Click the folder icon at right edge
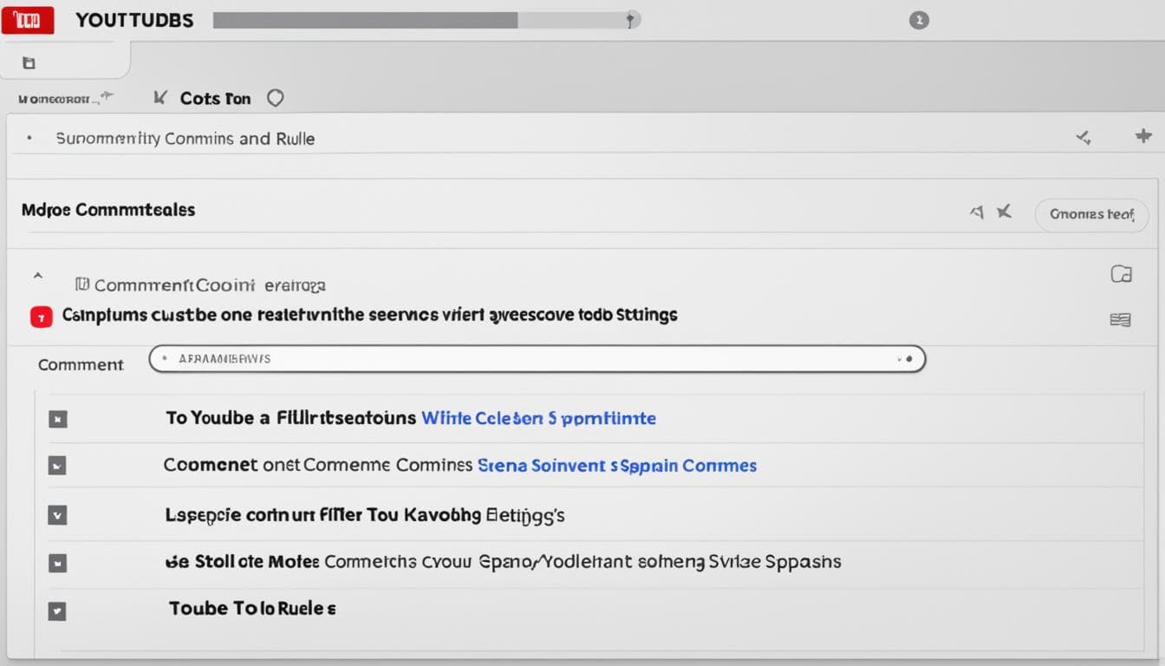Image resolution: width=1165 pixels, height=666 pixels. [1121, 274]
